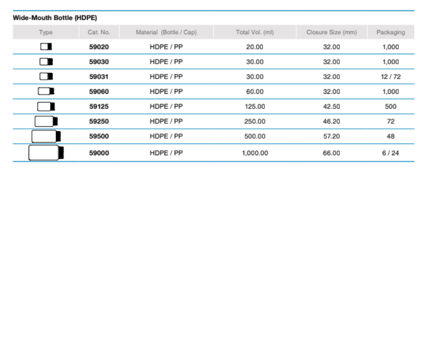Viewport: 434px width, 364px height.
Task: Select the Cat. No. column header
Action: coord(99,32)
